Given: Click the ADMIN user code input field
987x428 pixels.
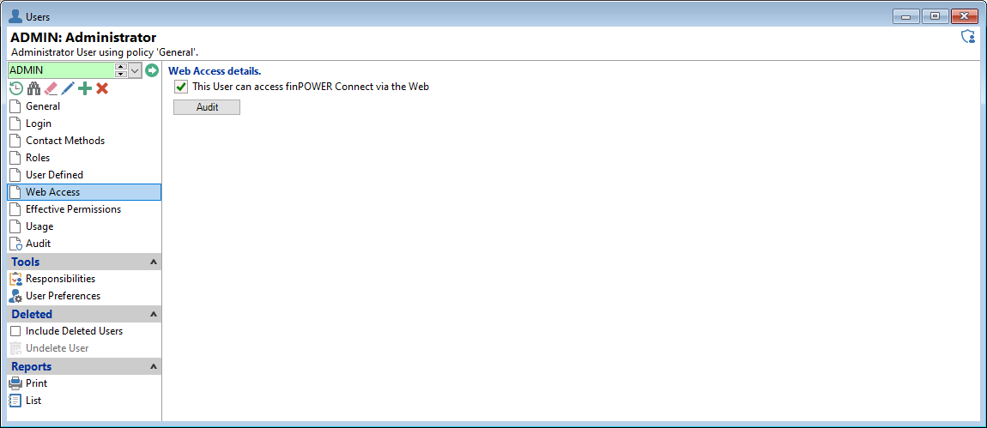Looking at the screenshot, I should coord(61,70).
